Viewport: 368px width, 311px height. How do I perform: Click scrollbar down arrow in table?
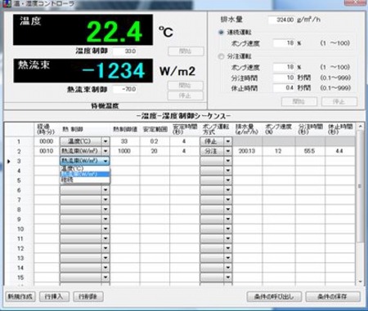tap(360, 282)
